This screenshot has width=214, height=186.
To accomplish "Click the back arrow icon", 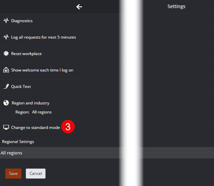I will click(79, 7).
